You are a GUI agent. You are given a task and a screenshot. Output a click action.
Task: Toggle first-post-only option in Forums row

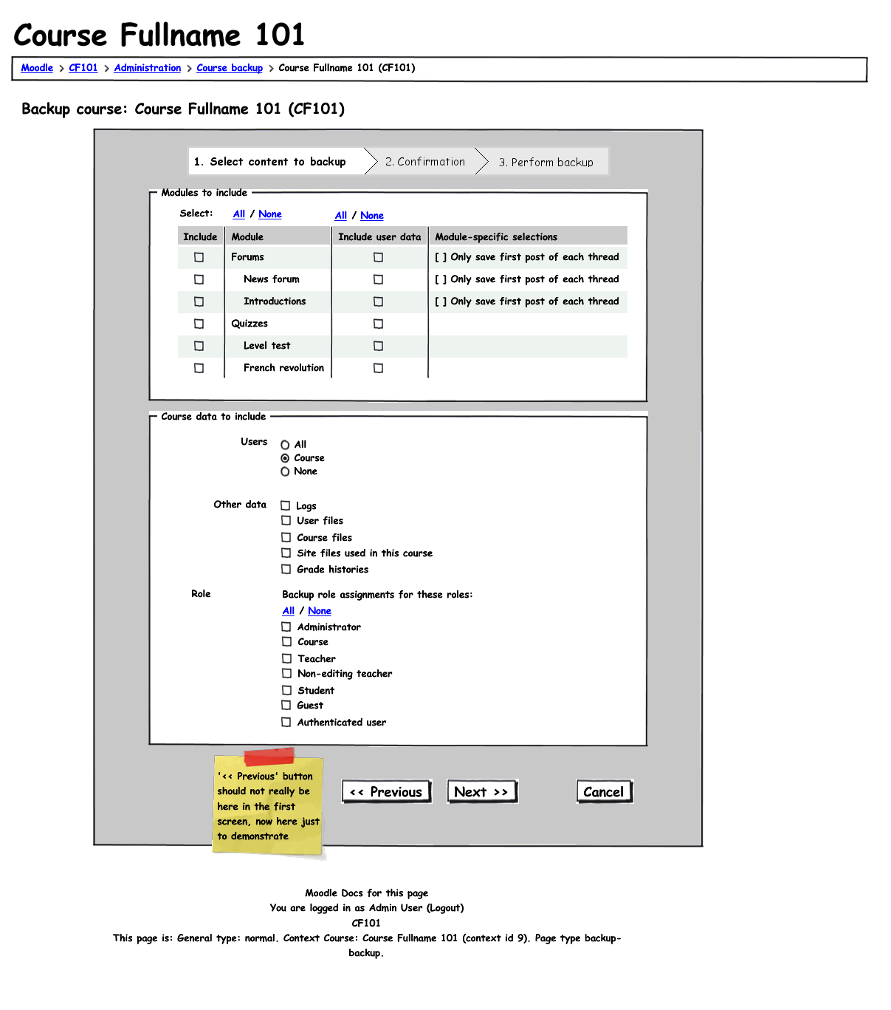(x=441, y=257)
